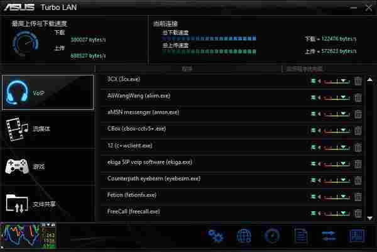377x252 pixels.
Task: Click the Counterpath eyebeam (eyebeam.exe) entry
Action: (x=154, y=178)
